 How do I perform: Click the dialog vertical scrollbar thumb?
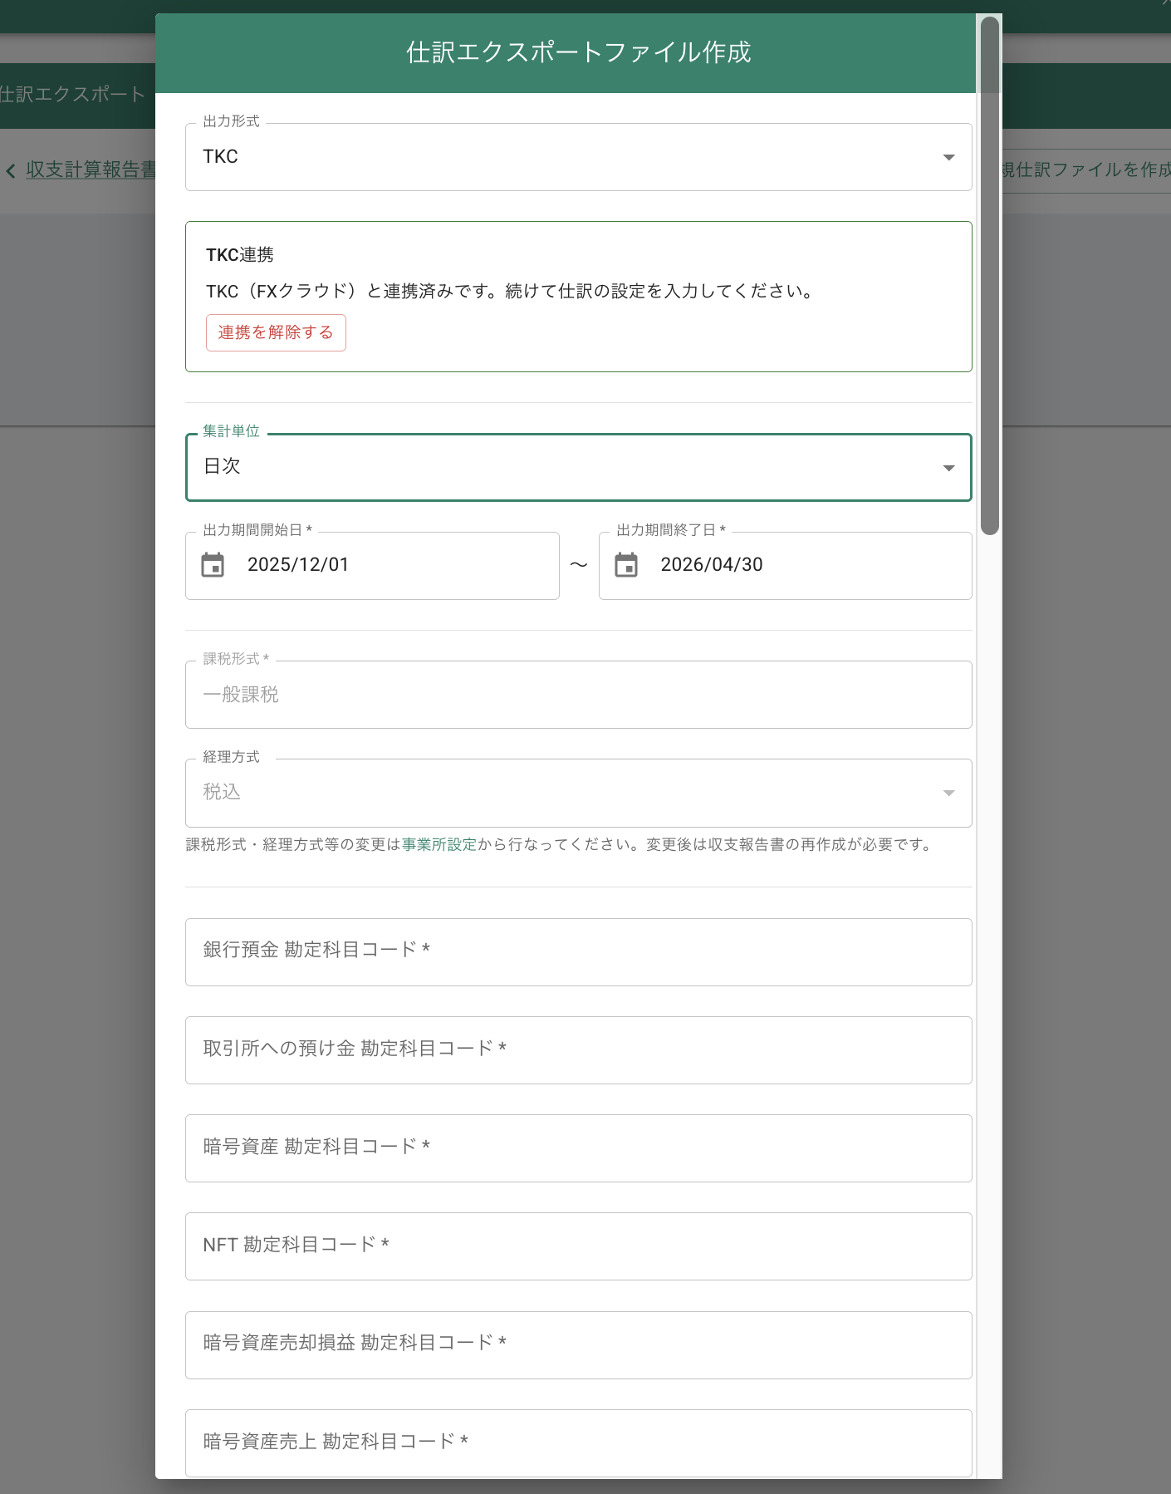coord(989,276)
